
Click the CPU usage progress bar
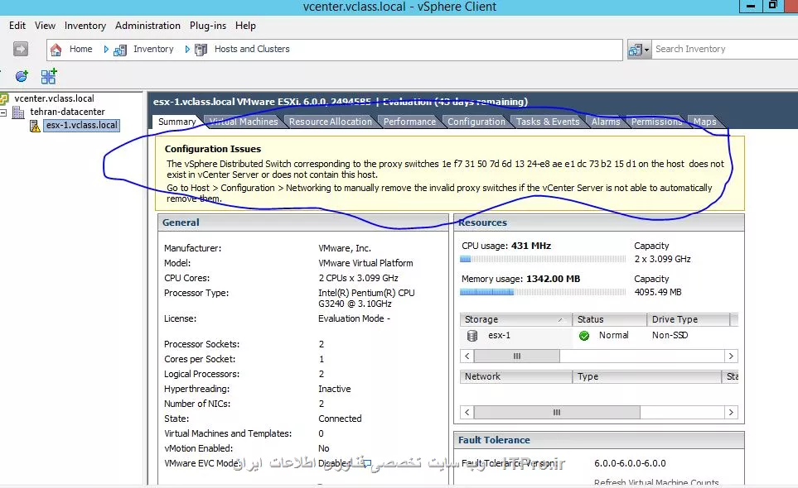coord(543,259)
